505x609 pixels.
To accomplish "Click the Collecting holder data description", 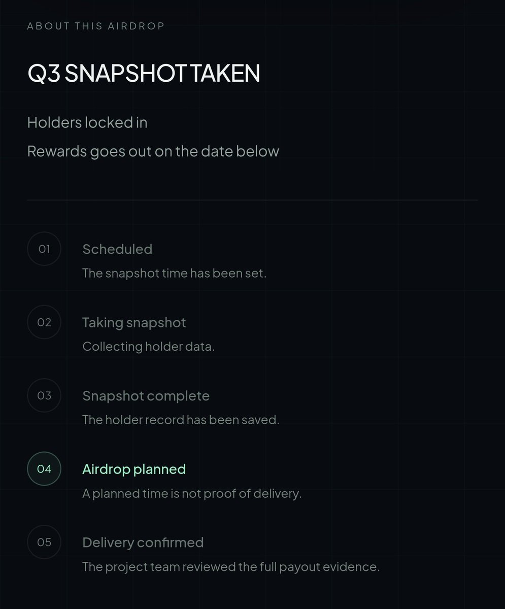I will tap(148, 347).
